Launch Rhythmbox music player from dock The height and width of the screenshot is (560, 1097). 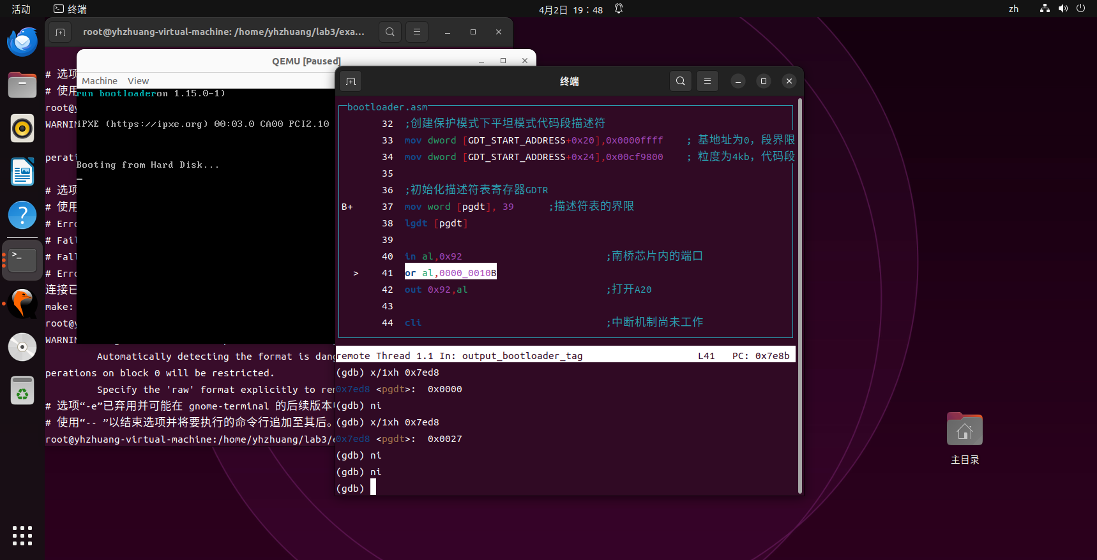22,128
